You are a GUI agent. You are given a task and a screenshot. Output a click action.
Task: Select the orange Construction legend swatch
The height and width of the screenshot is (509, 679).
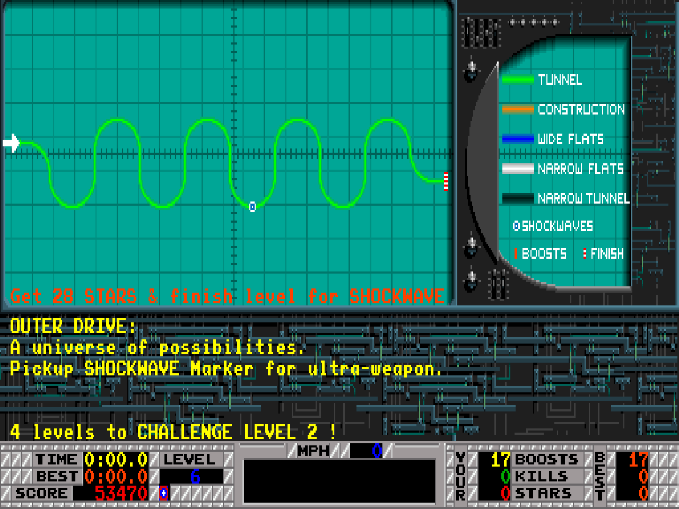pos(518,109)
